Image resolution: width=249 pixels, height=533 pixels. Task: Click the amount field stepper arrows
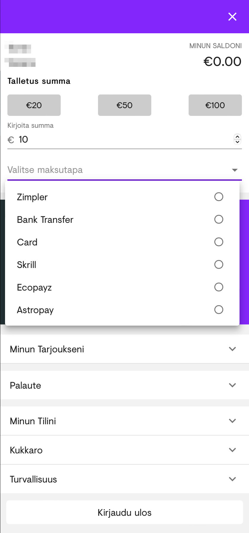pos(237,139)
